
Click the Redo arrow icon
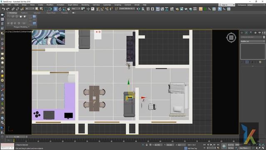pos(8,9)
